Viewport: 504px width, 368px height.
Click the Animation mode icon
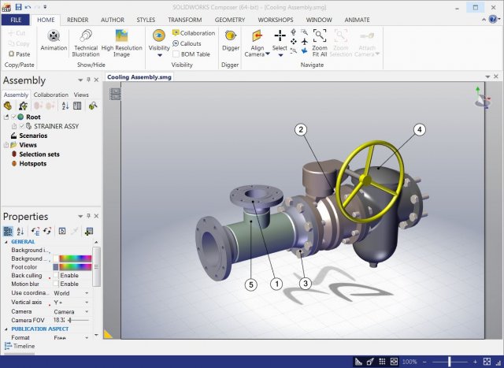(x=54, y=35)
